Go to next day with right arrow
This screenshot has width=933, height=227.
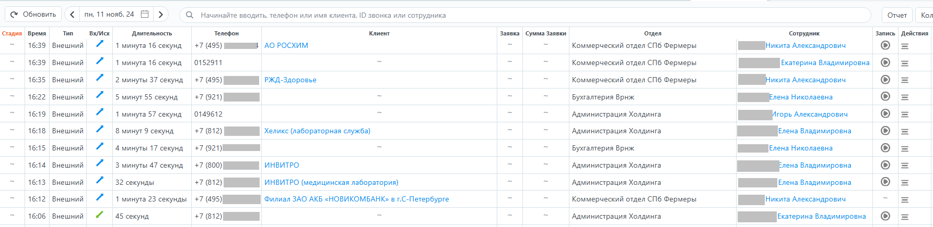click(161, 15)
